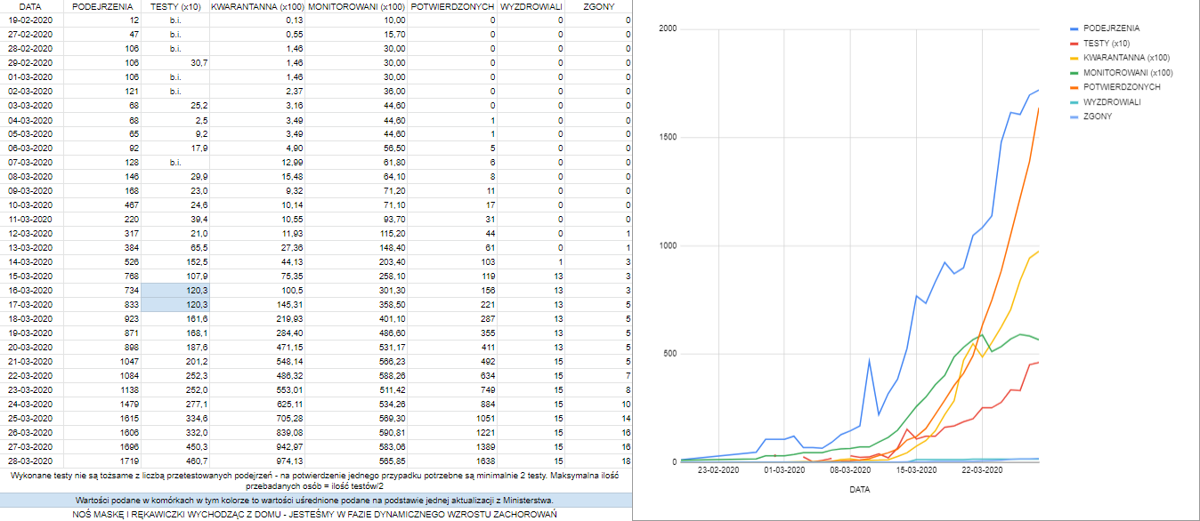Click the POTWIERDZONYCH value 103
Screen dimensions: 1200x521
click(x=487, y=262)
